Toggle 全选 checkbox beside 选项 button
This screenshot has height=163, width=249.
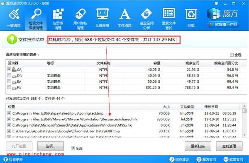73,148
